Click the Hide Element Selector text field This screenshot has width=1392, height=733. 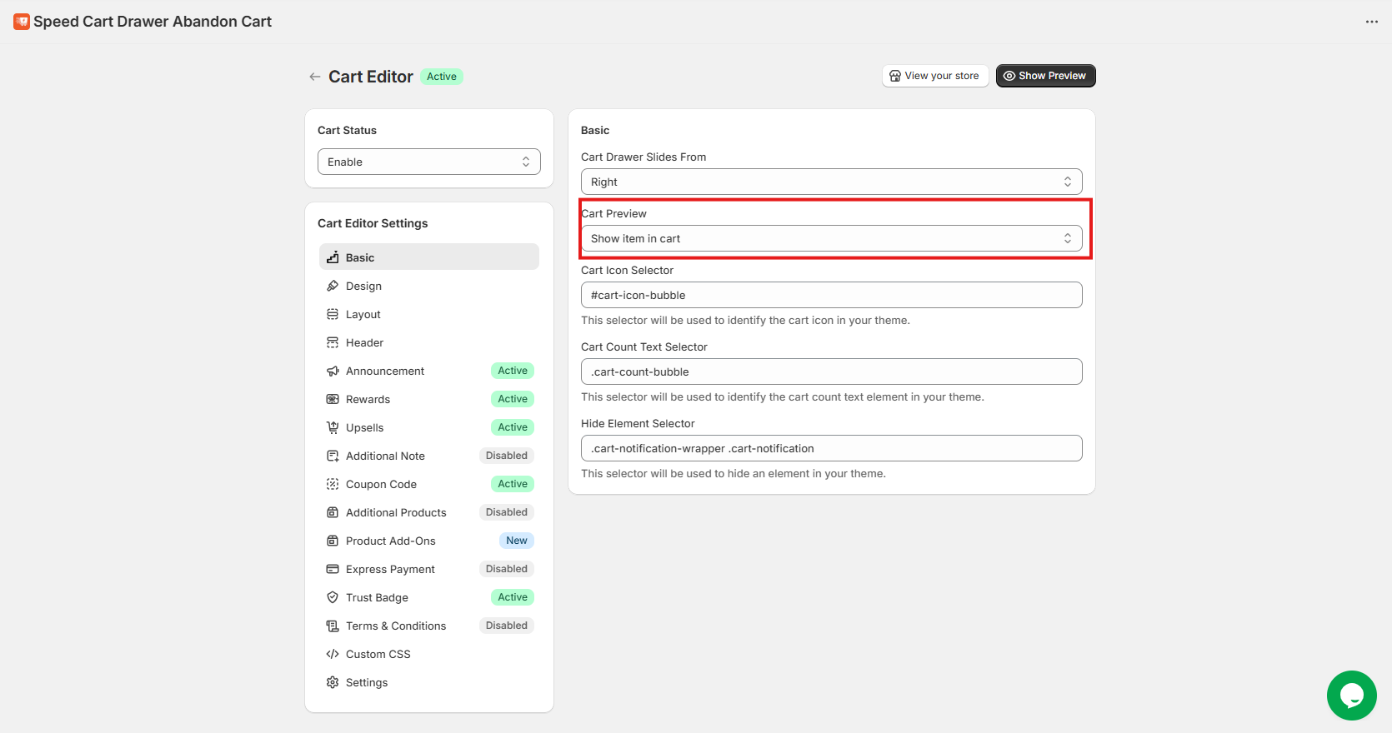(831, 448)
